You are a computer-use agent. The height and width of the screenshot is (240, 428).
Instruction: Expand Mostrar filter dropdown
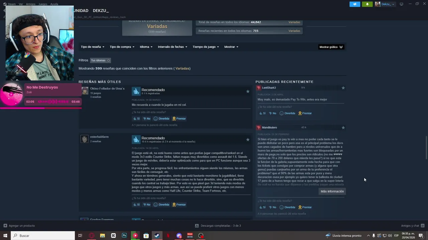pyautogui.click(x=231, y=47)
